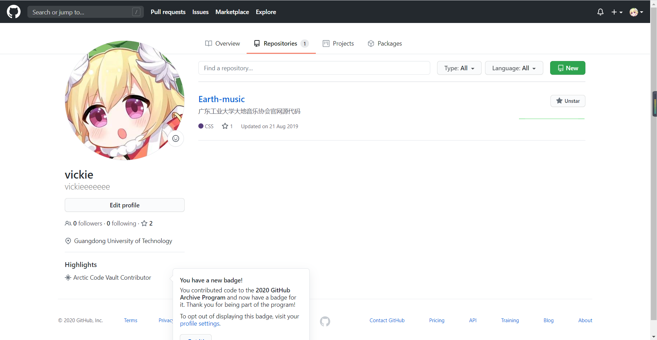Viewport: 657px width, 340px height.
Task: Open the API footer link
Action: (473, 320)
